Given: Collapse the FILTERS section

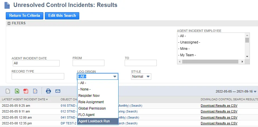Looking at the screenshot, I should pyautogui.click(x=9, y=23).
